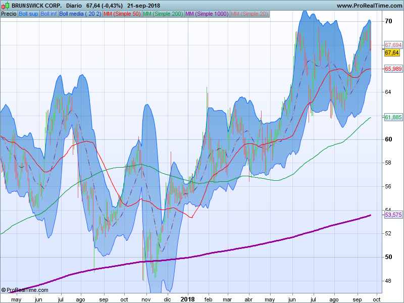Image resolution: width=404 pixels, height=303 pixels.
Task: Click the 52 price axis label
Action: coord(388,234)
